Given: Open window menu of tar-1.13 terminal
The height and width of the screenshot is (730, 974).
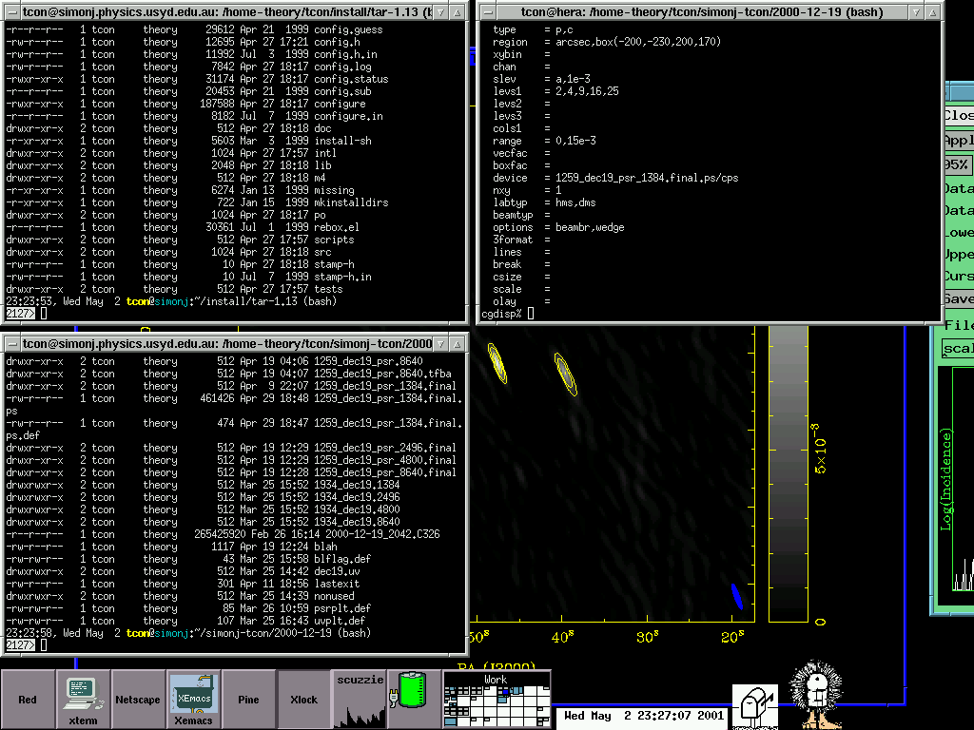Looking at the screenshot, I should click(11, 11).
